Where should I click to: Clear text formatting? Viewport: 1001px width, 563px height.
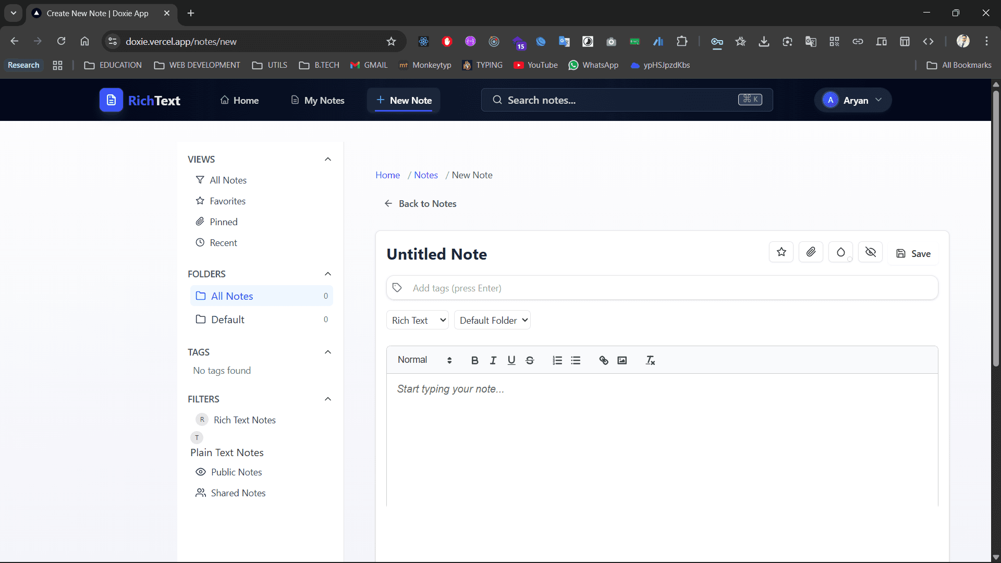[x=650, y=360]
